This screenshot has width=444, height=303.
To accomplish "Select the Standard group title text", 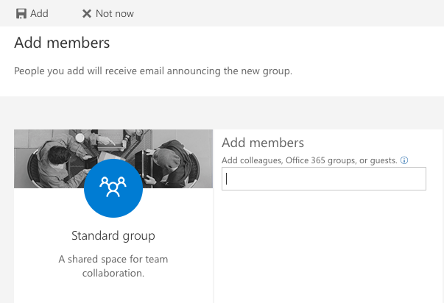I will [x=113, y=236].
